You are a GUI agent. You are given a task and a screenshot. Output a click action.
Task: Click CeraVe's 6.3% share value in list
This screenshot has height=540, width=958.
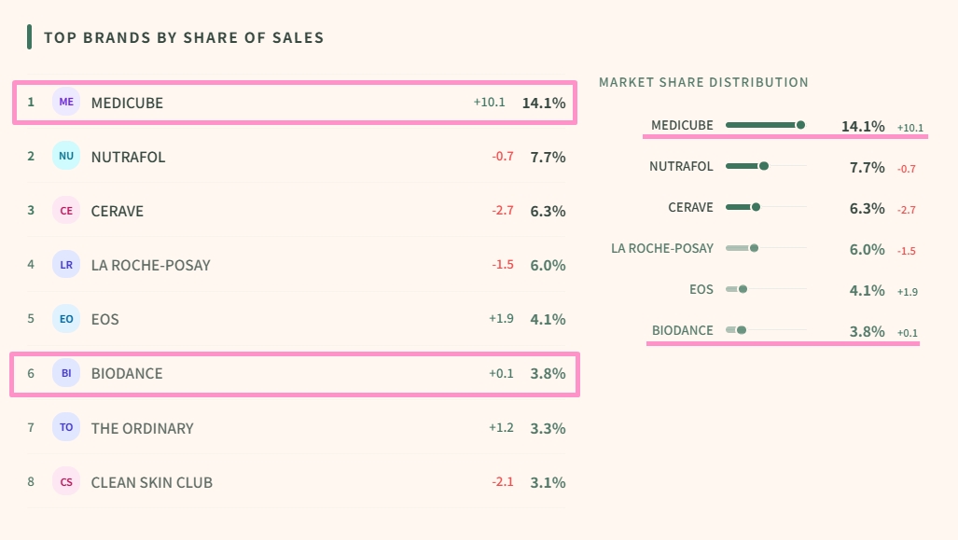548,211
